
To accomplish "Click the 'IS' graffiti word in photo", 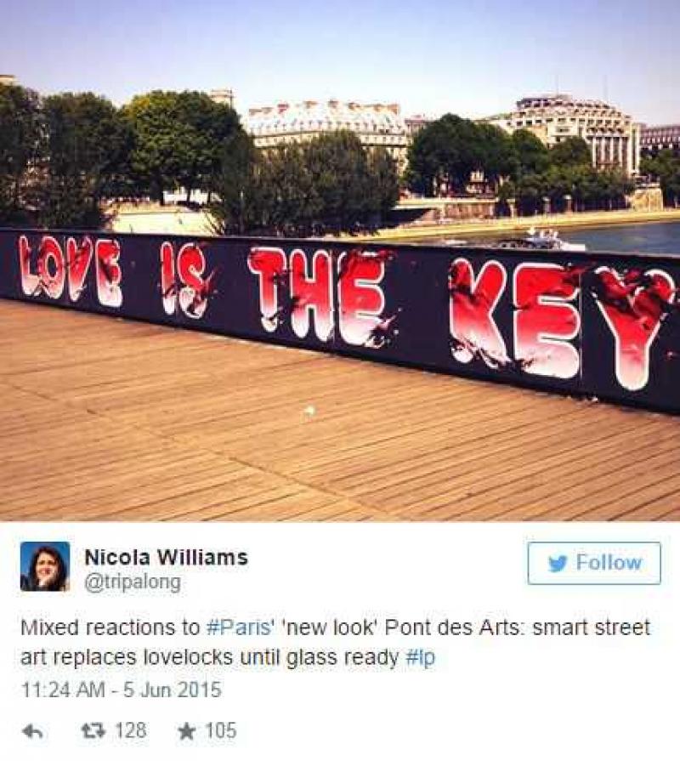I will point(187,279).
